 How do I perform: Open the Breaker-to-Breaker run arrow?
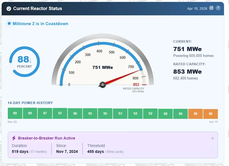pyautogui.click(x=212, y=138)
